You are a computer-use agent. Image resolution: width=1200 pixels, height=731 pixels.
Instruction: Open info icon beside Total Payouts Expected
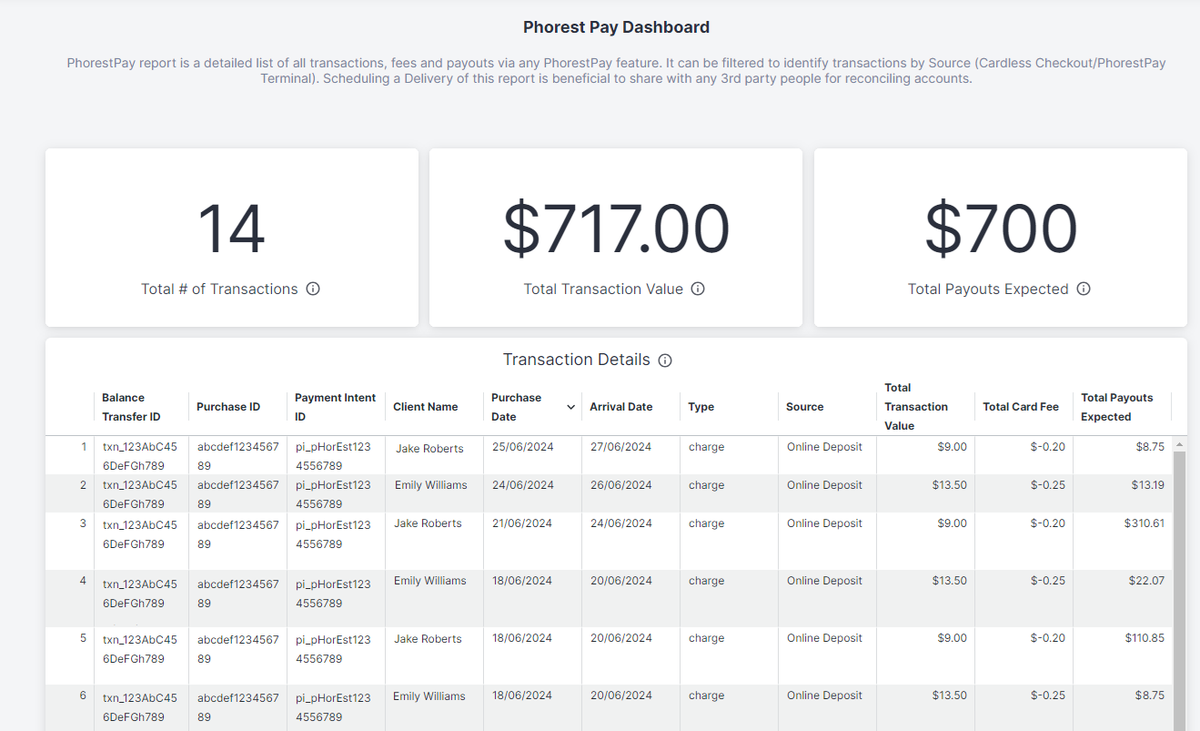1084,289
